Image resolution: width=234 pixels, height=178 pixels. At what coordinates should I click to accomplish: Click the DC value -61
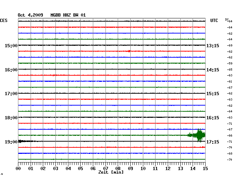230,81
